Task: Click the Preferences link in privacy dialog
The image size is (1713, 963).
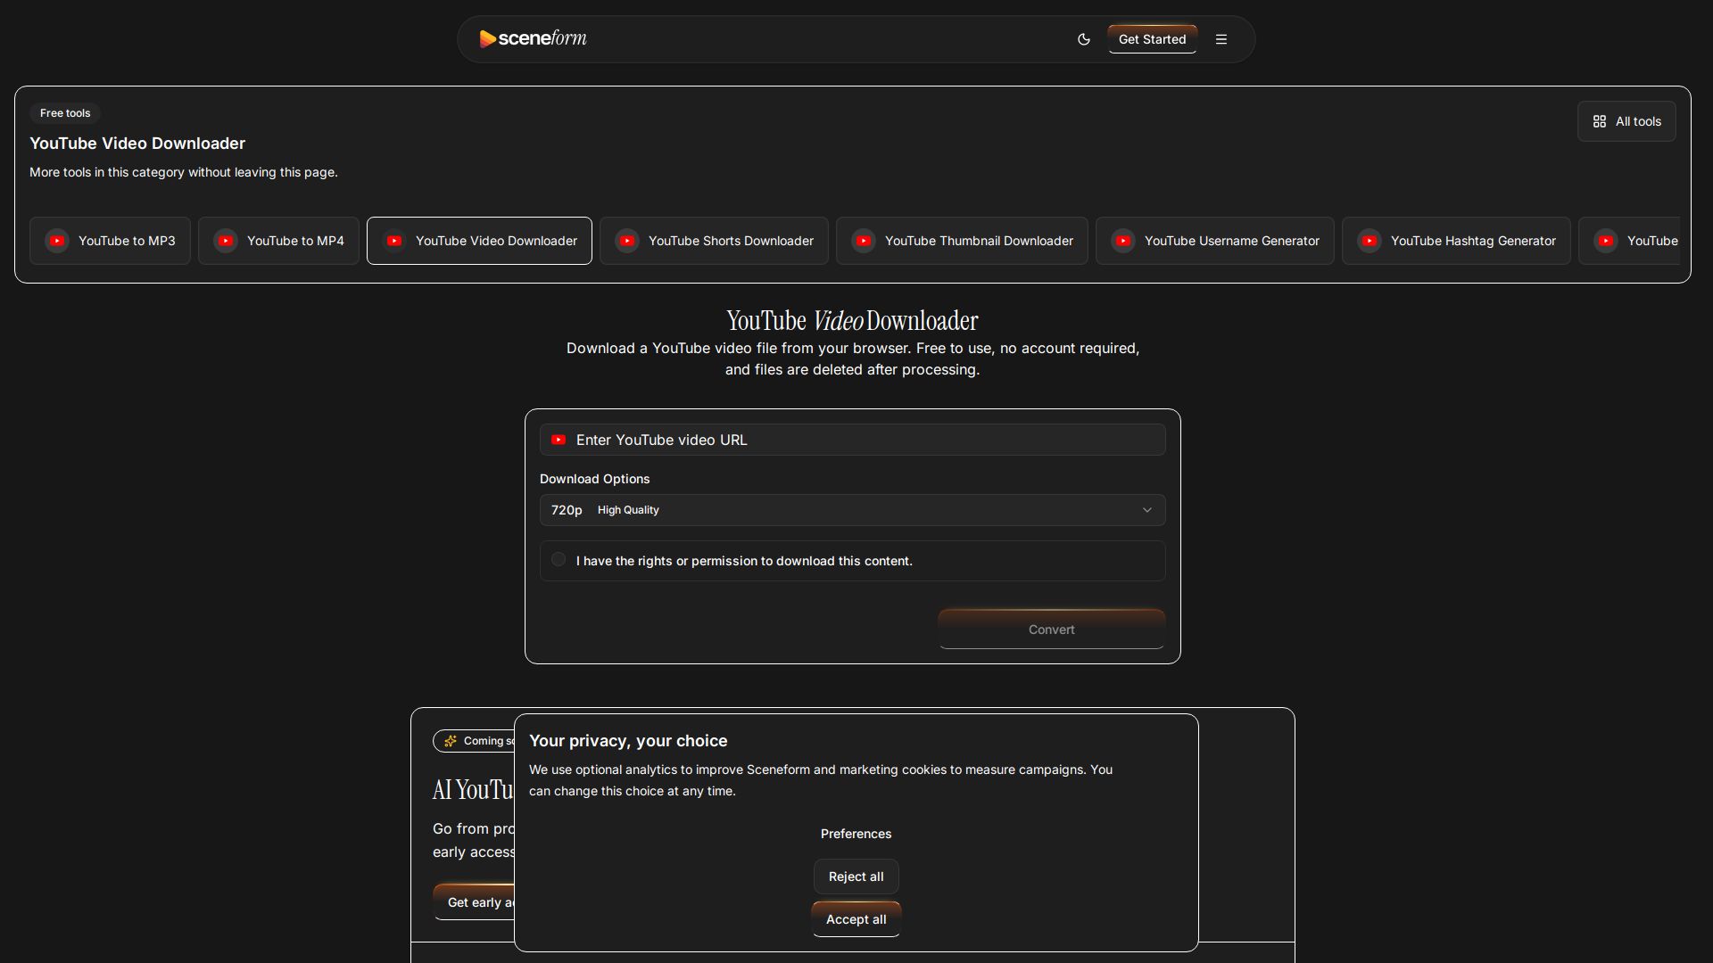Action: (856, 834)
